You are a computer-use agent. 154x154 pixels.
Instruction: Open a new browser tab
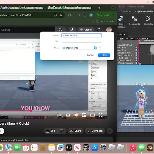(x=99, y=8)
